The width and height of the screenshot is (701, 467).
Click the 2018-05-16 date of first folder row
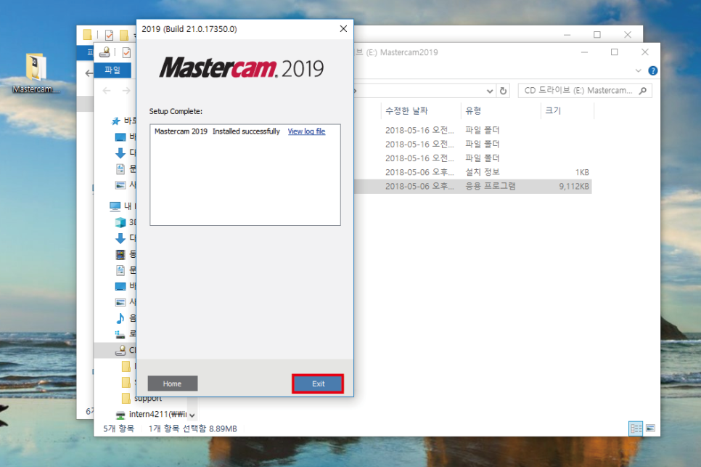point(419,130)
